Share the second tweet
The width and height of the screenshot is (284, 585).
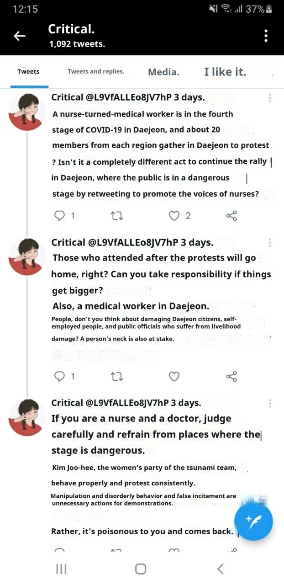pos(231,376)
